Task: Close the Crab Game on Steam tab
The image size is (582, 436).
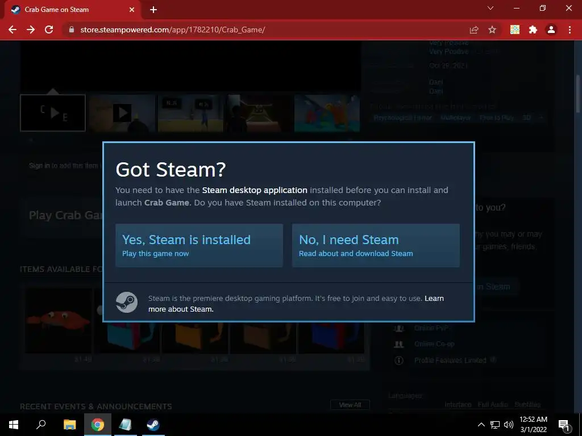Action: tap(132, 10)
